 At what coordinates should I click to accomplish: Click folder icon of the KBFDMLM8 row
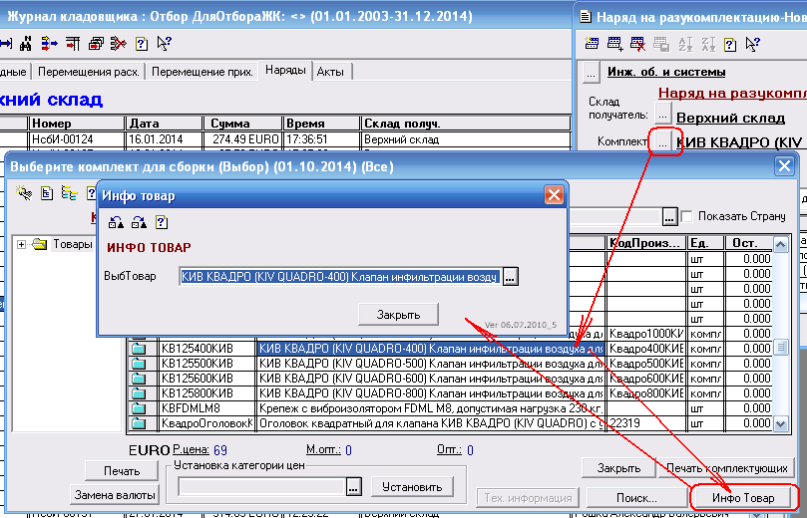pos(139,408)
